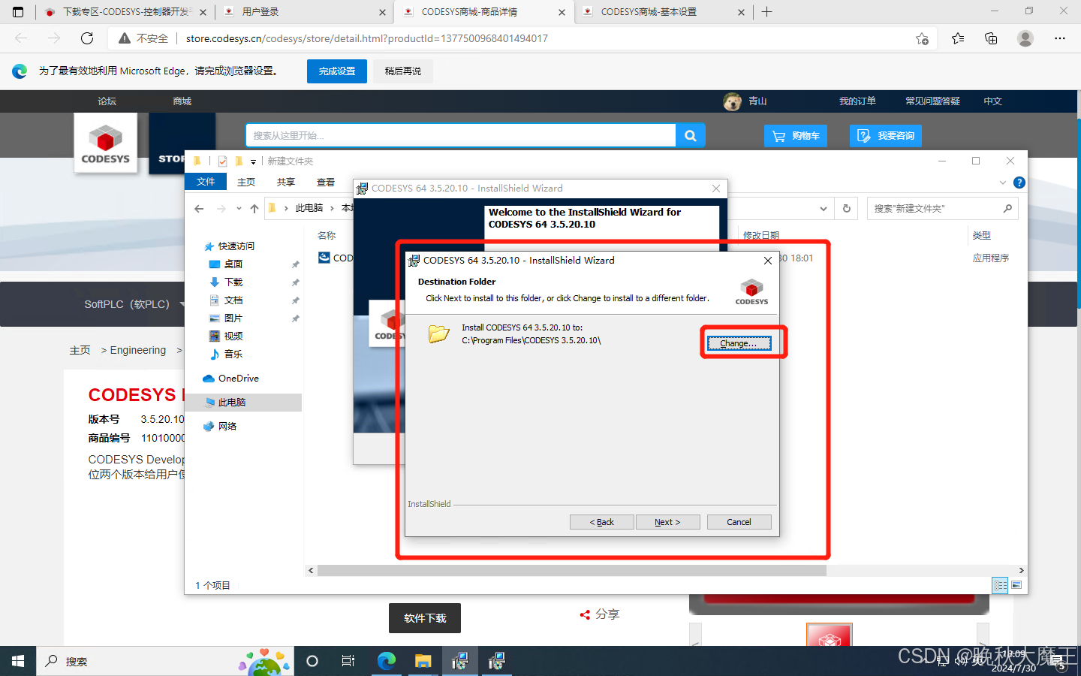Add page to favorites star icon

click(x=922, y=38)
